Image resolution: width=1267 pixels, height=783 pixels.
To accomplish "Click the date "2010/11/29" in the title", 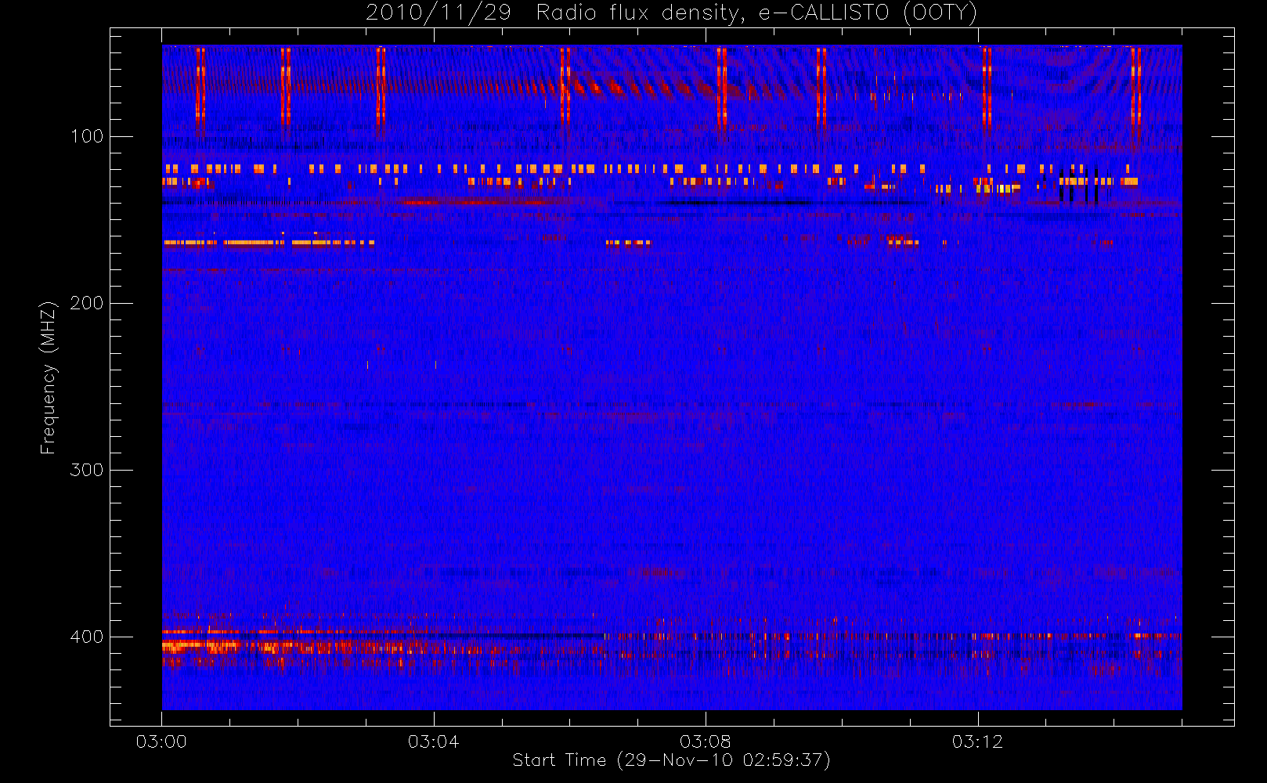I will pyautogui.click(x=439, y=13).
